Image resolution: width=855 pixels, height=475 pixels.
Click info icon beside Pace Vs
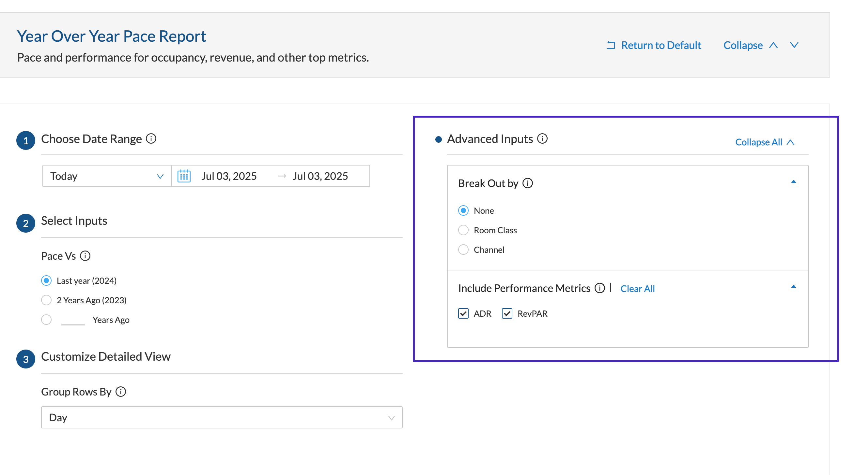click(85, 256)
